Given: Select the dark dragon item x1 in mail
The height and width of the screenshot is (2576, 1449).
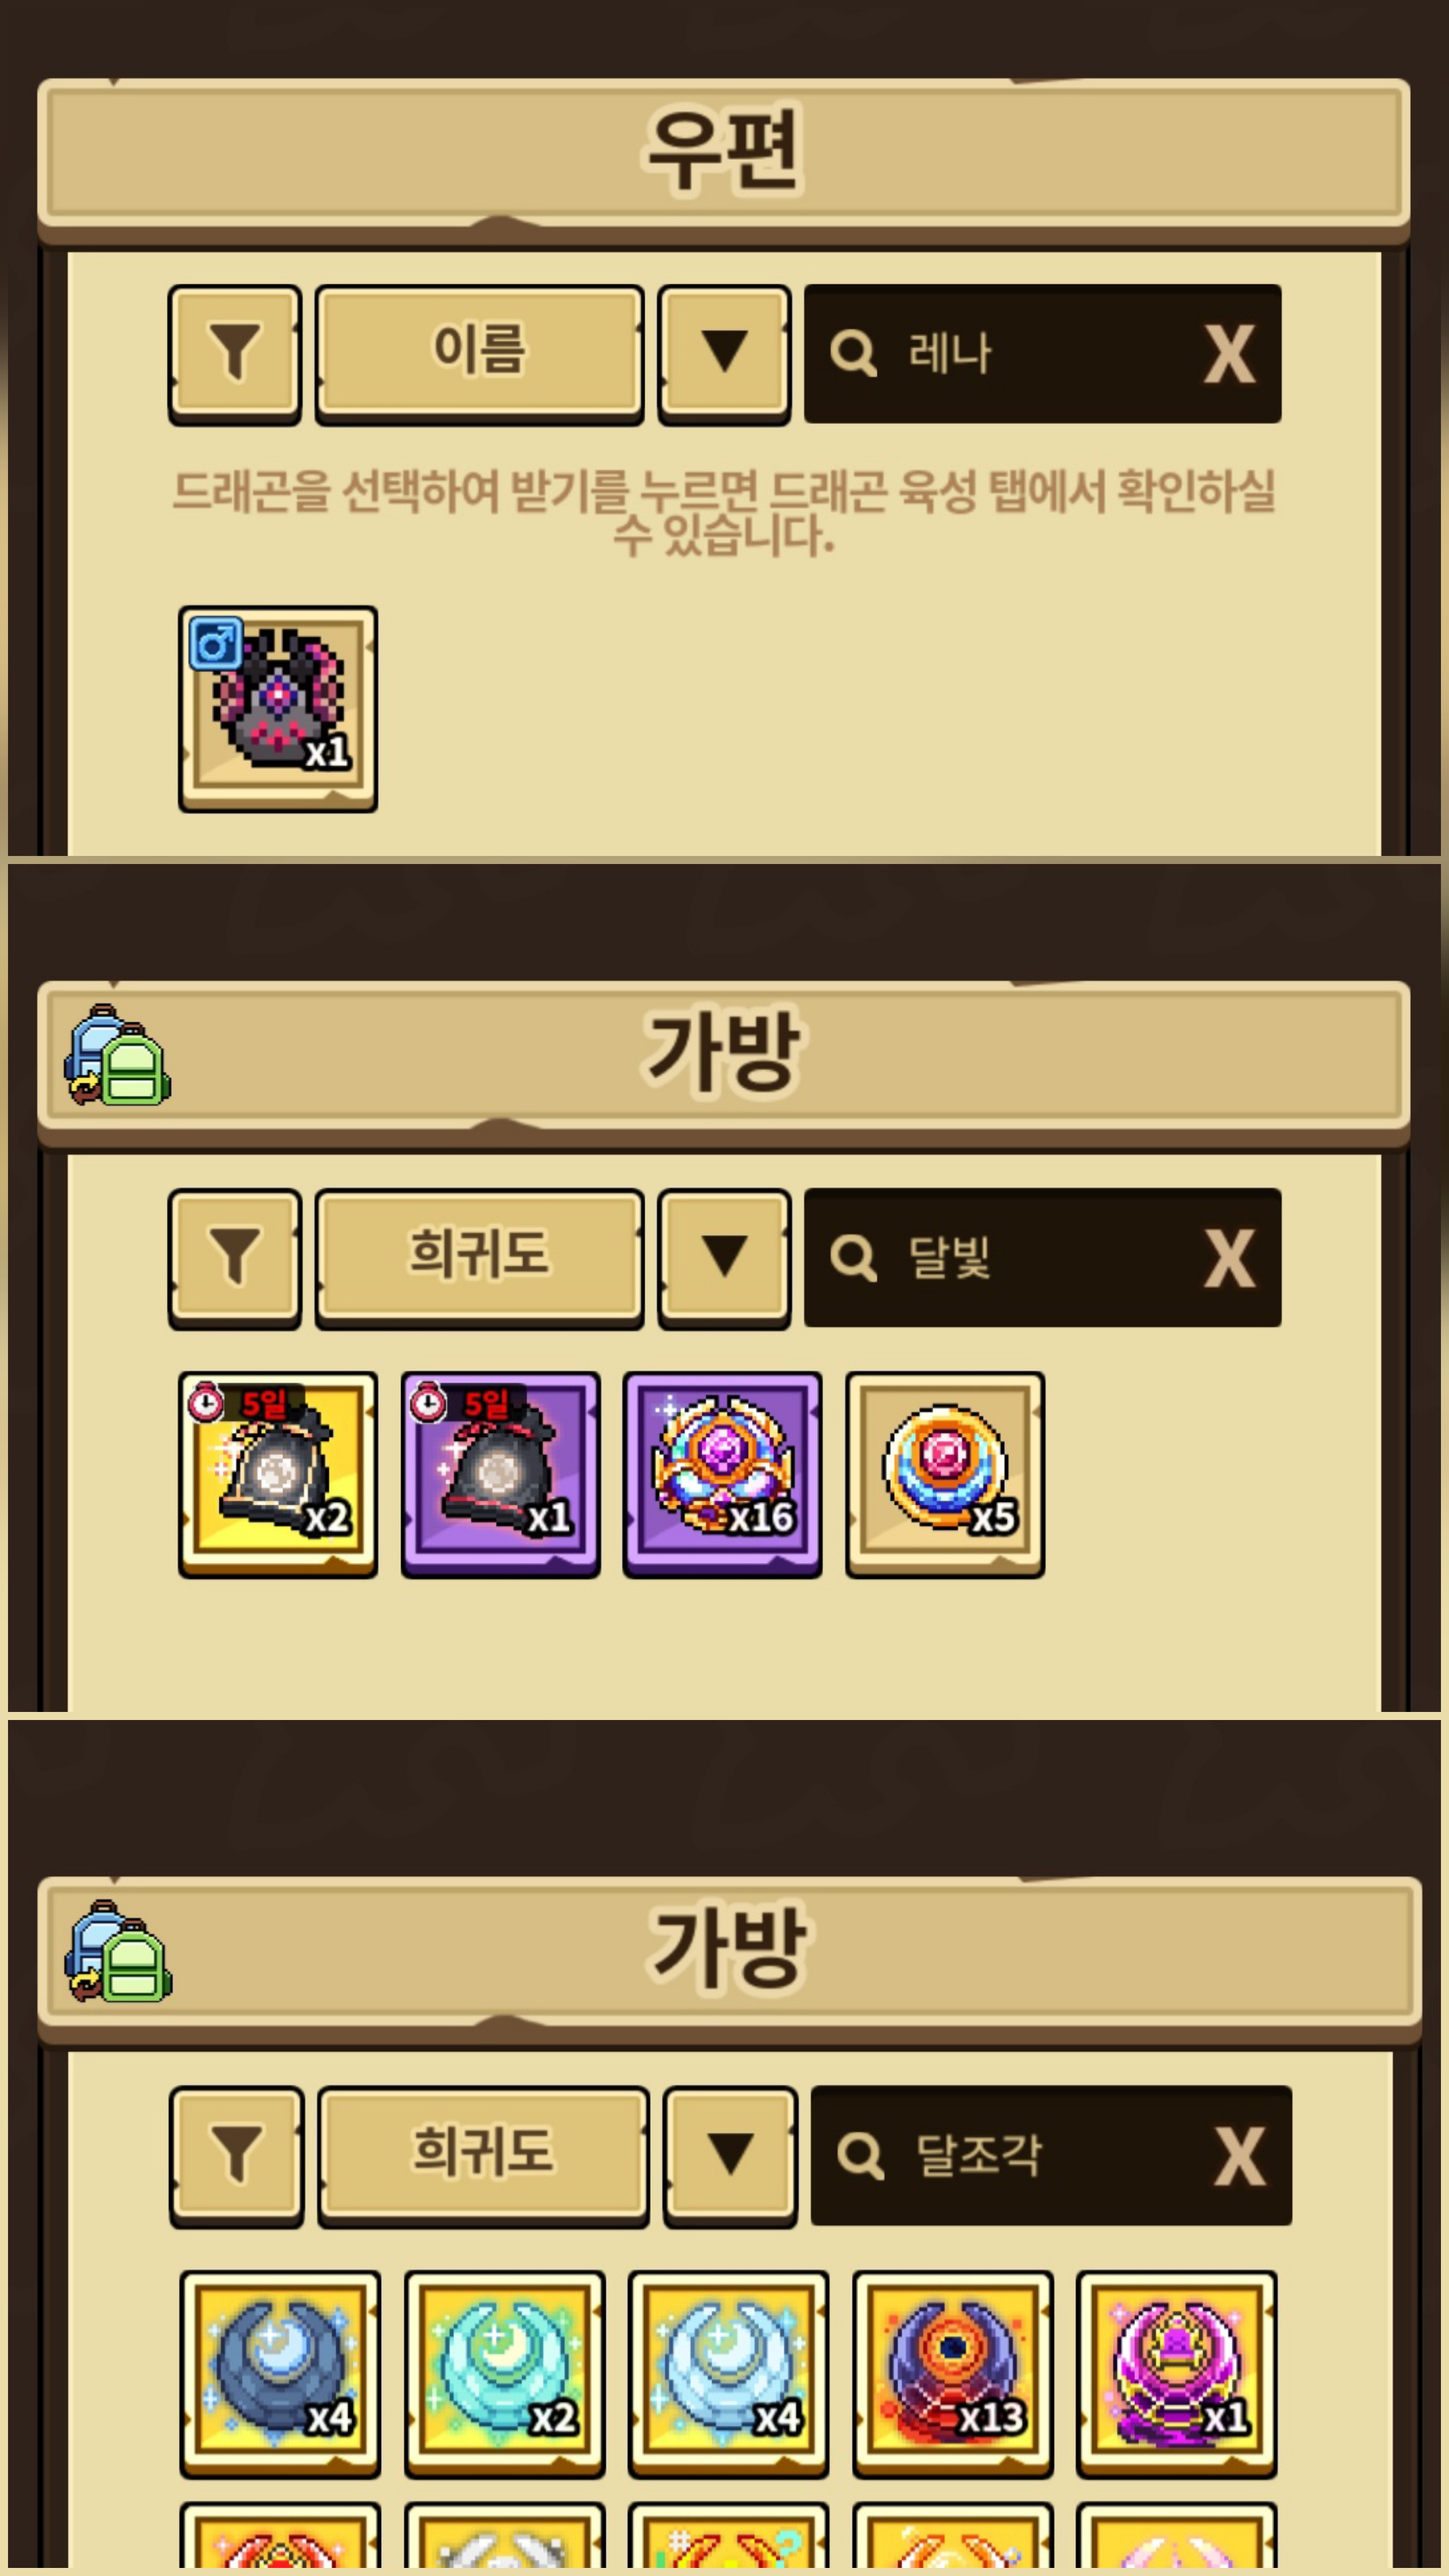Looking at the screenshot, I should (x=278, y=708).
